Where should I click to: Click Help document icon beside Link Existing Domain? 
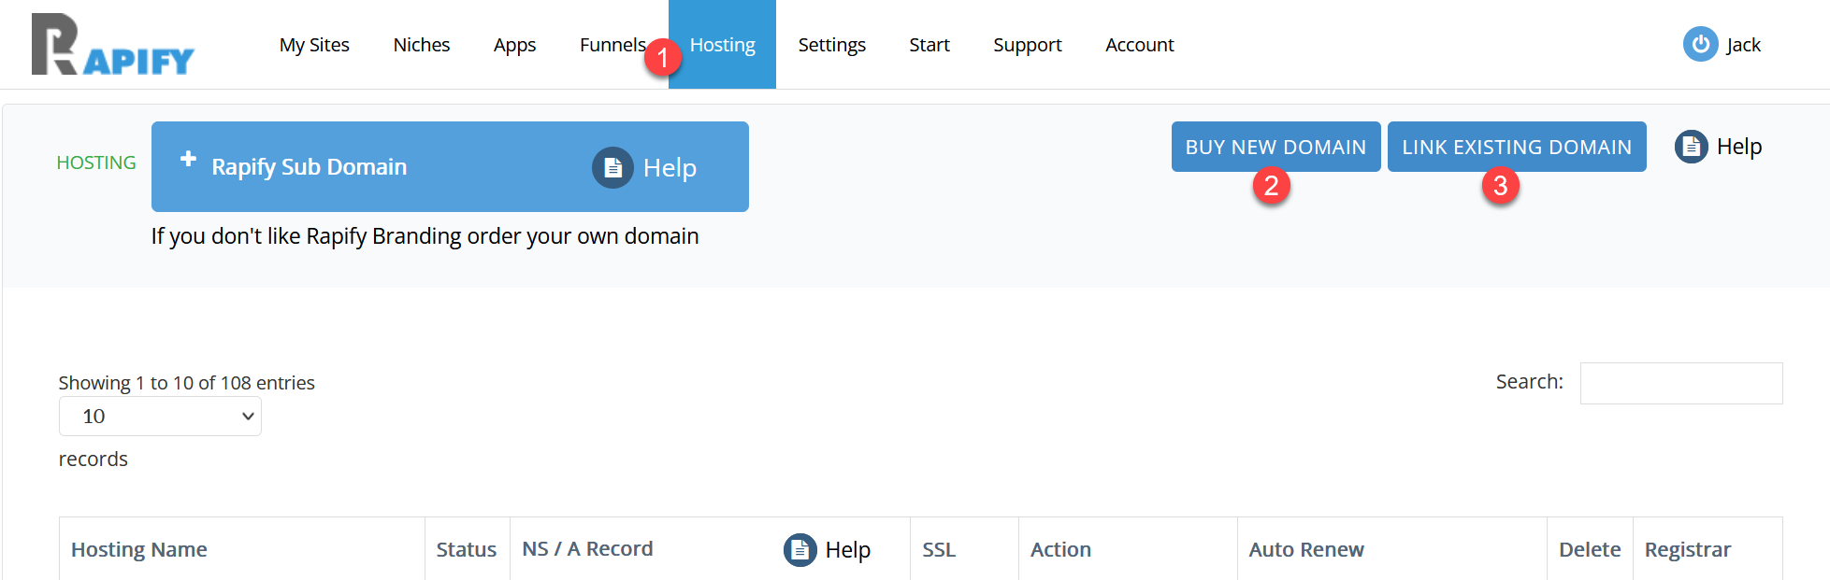coord(1691,147)
